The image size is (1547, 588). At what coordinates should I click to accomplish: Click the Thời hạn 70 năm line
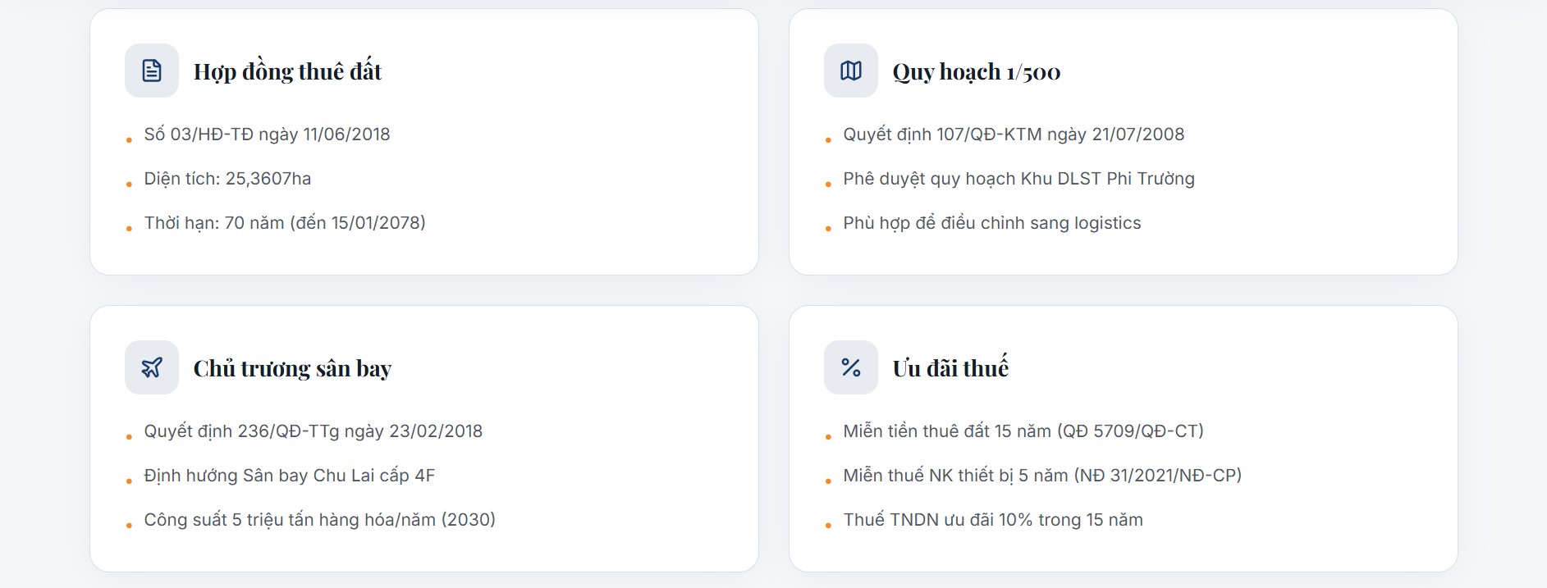(x=285, y=223)
